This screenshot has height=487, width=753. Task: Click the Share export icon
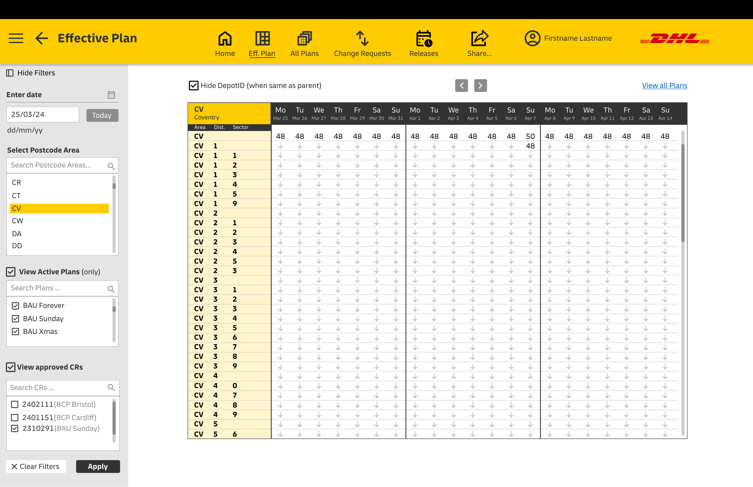tap(479, 39)
